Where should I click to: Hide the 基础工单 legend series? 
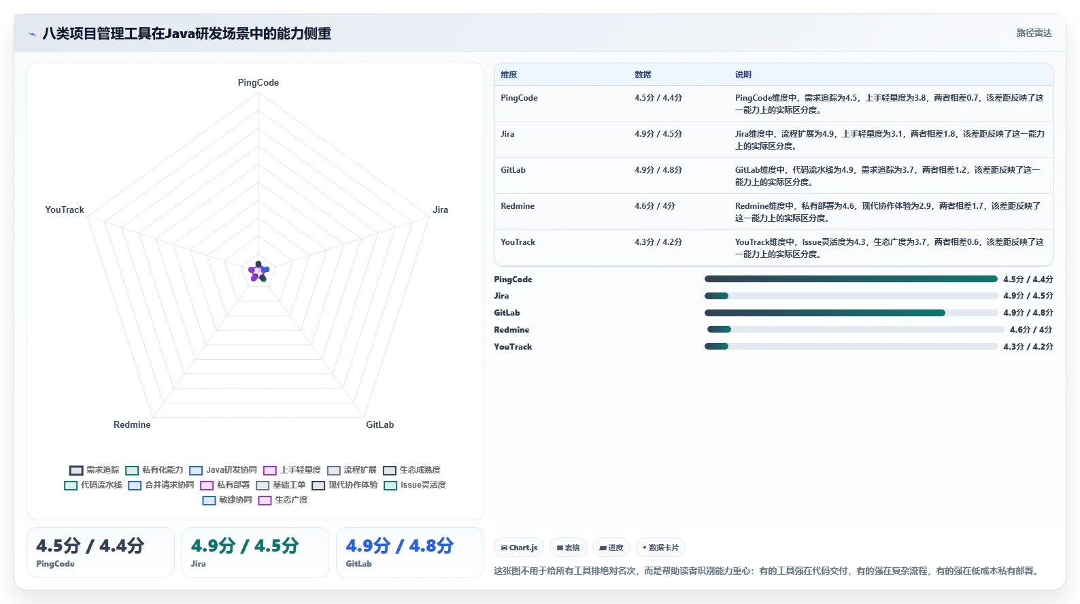coord(281,485)
